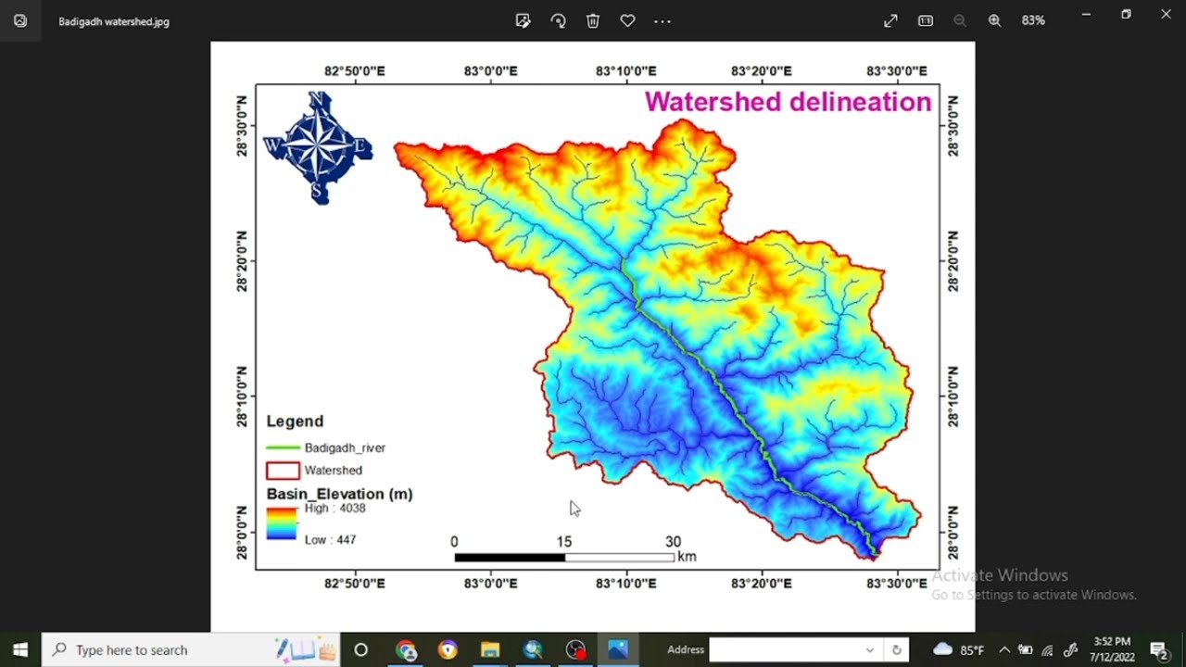The height and width of the screenshot is (667, 1186).
Task: Click the compass rose on the map
Action: (318, 146)
